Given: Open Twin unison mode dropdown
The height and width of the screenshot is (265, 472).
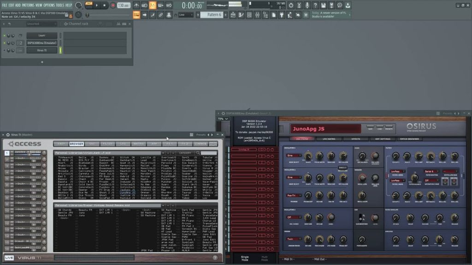Looking at the screenshot, I should 294,239.
